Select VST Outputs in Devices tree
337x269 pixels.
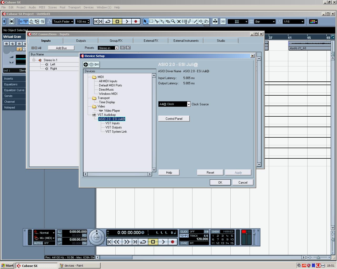point(113,127)
